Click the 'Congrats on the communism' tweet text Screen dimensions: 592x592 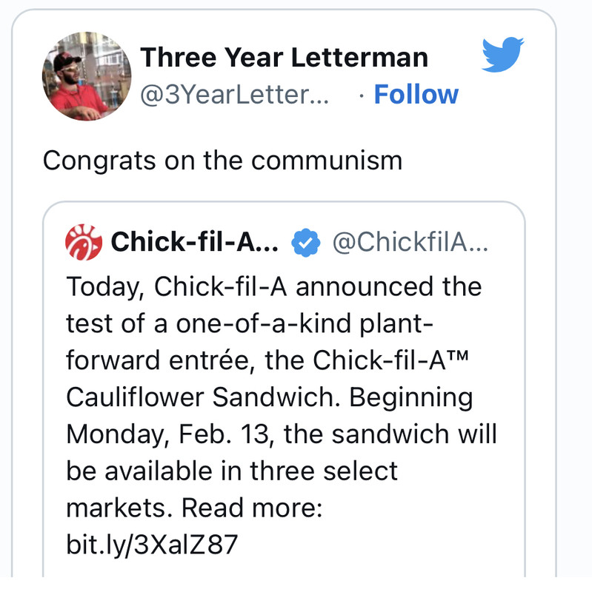pyautogui.click(x=222, y=160)
